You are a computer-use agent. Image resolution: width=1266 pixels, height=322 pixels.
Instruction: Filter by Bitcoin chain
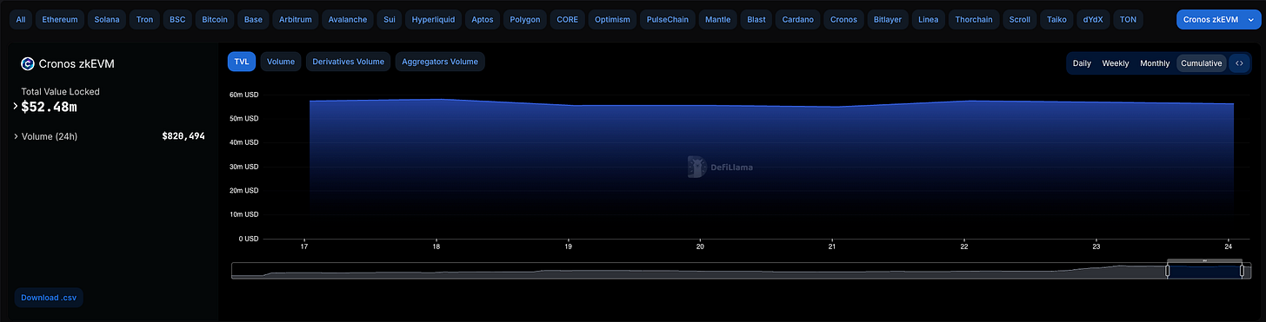point(215,19)
